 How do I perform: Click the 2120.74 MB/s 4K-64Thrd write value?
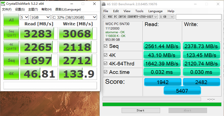(x=201, y=64)
